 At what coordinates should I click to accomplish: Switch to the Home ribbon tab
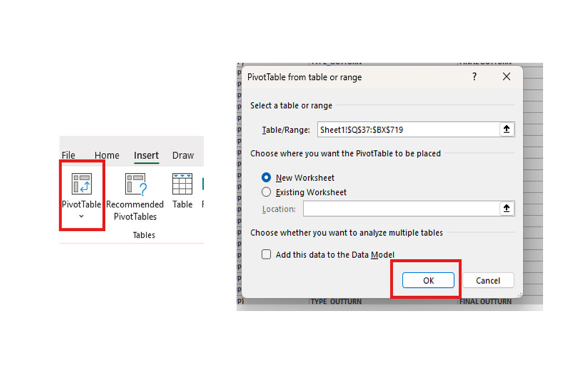(107, 155)
